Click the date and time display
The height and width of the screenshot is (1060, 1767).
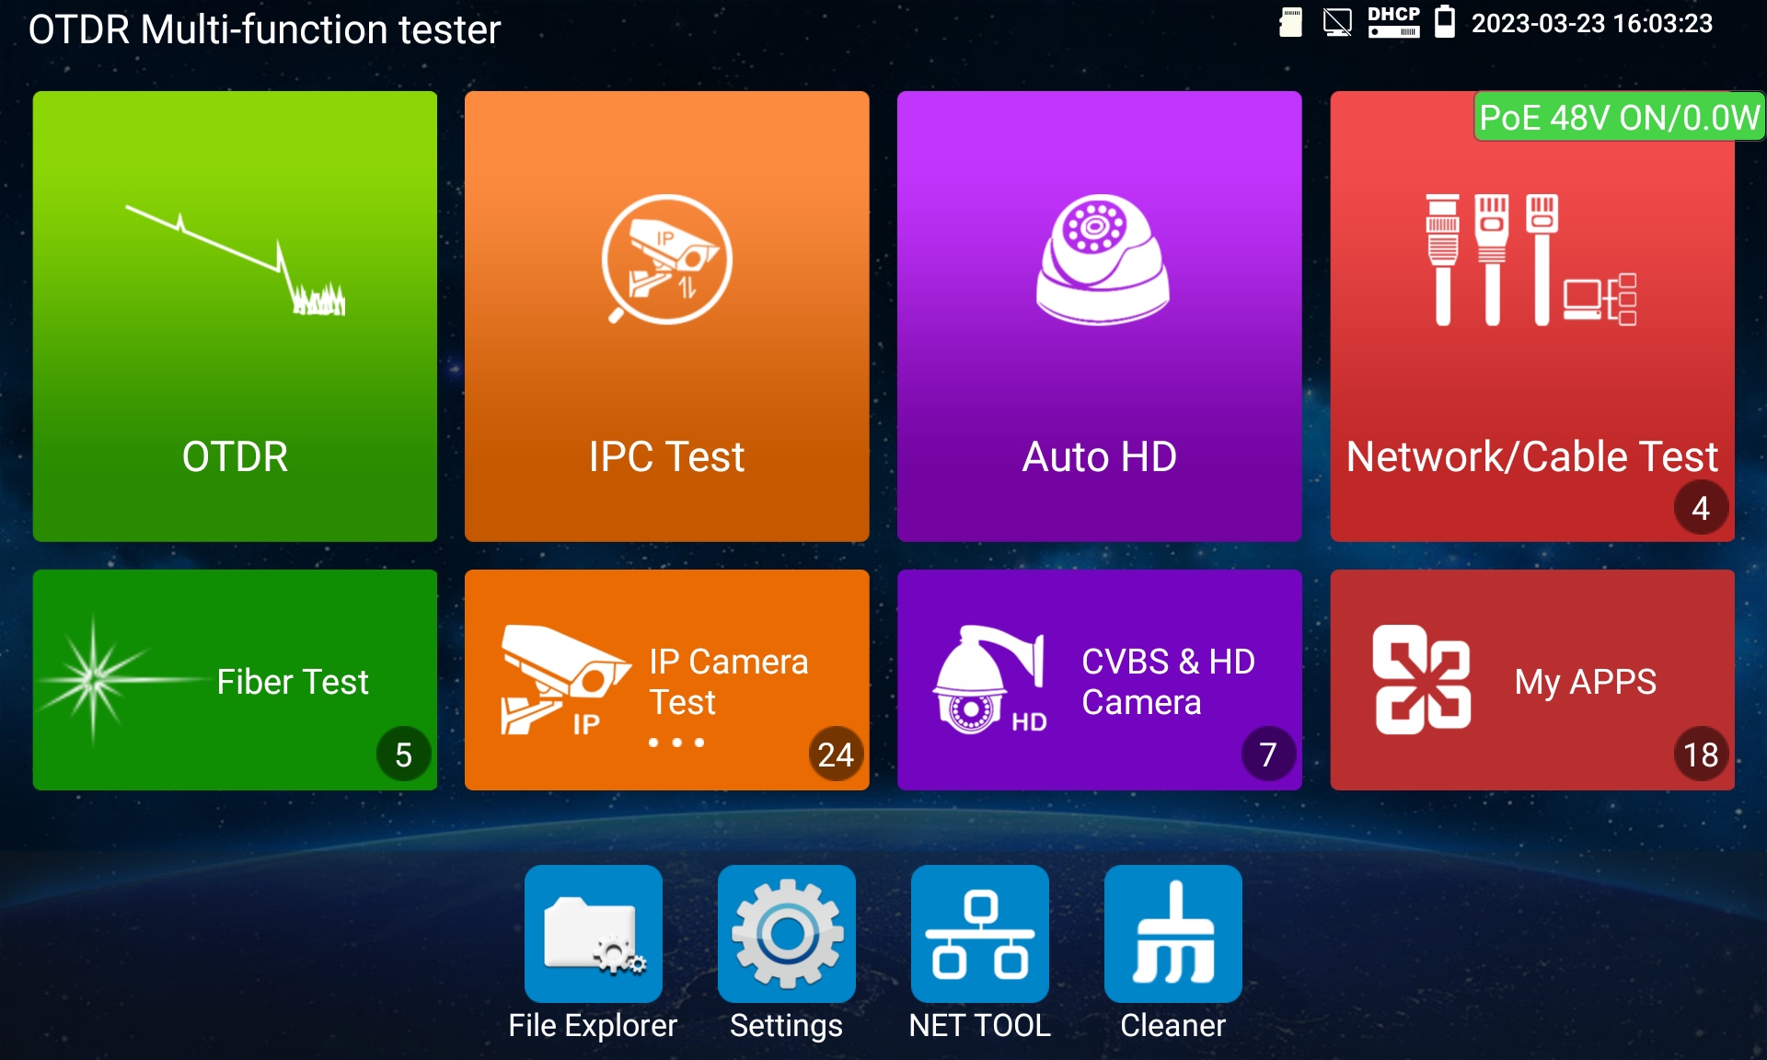coord(1591,23)
